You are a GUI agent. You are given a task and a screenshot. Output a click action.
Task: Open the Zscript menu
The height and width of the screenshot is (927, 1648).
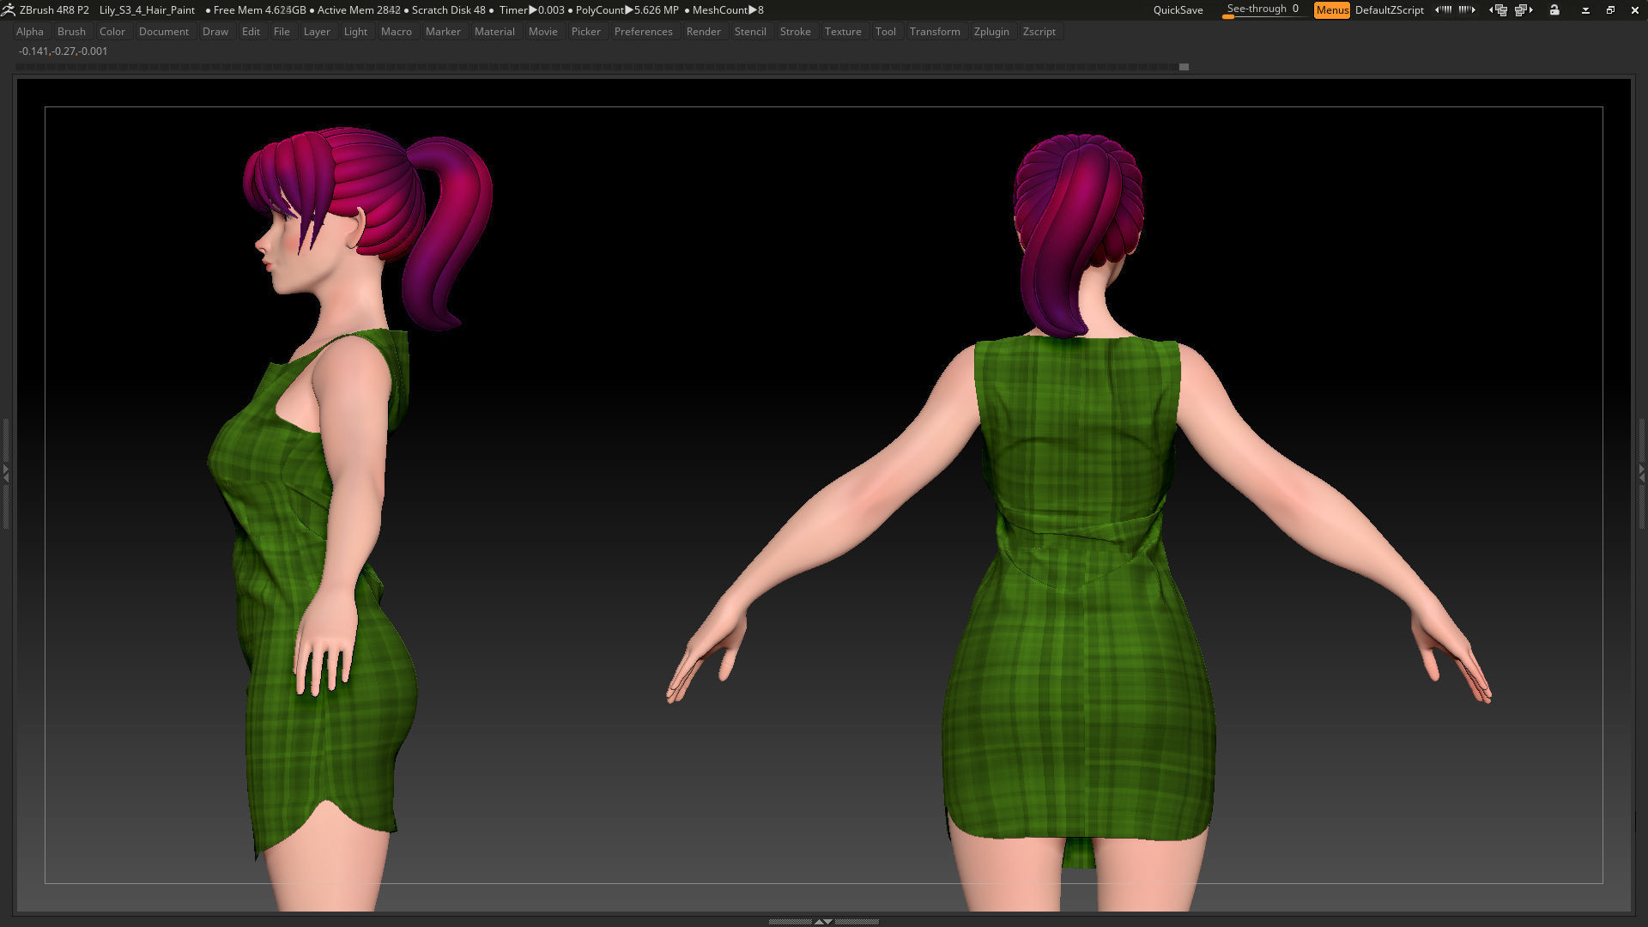click(x=1039, y=32)
